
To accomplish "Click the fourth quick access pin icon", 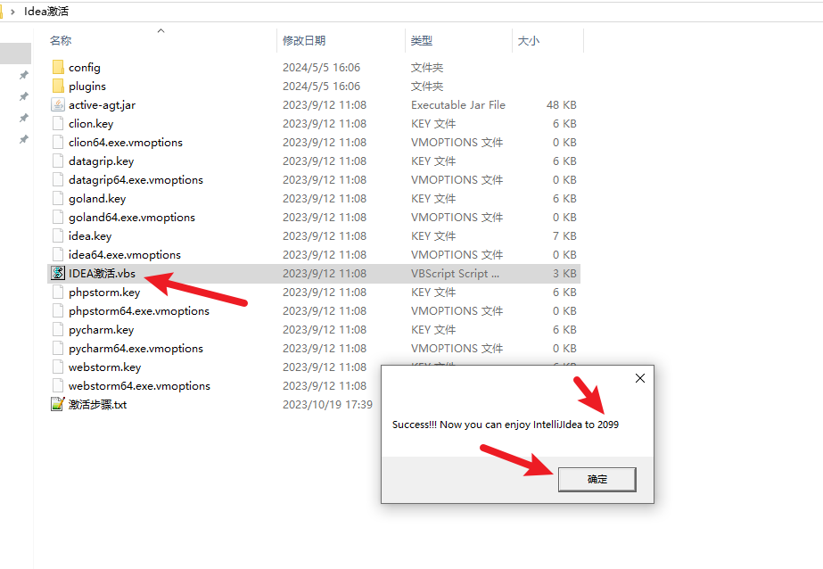I will pos(23,139).
